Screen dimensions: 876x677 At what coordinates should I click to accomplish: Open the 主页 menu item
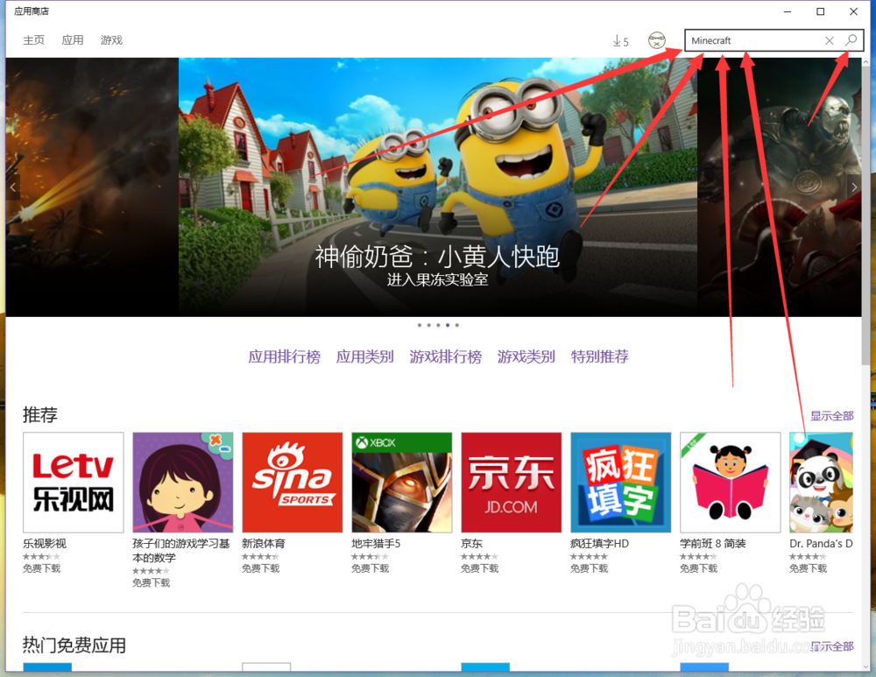pyautogui.click(x=33, y=39)
